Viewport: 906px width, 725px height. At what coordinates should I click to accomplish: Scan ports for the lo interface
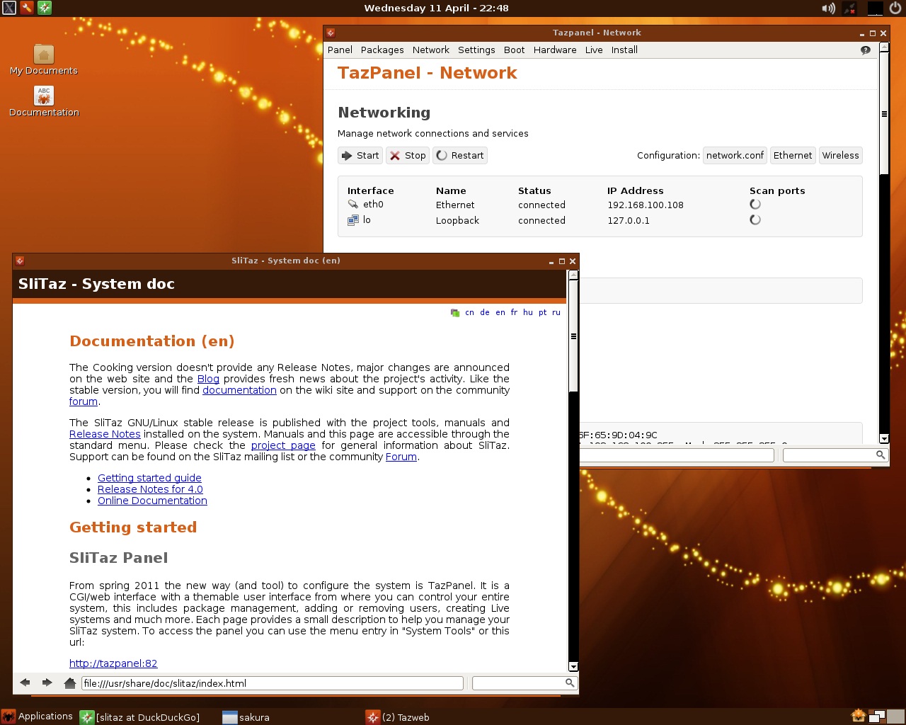755,220
